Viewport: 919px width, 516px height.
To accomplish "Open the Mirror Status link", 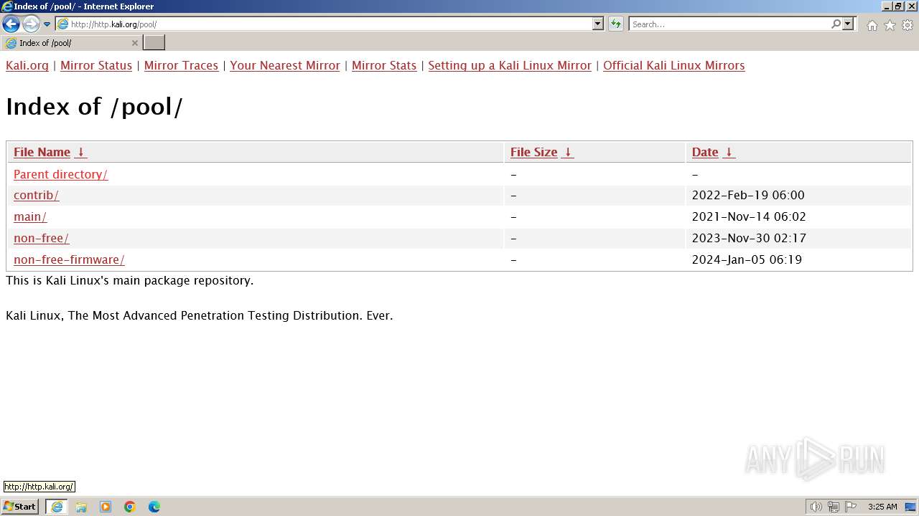I will (96, 65).
